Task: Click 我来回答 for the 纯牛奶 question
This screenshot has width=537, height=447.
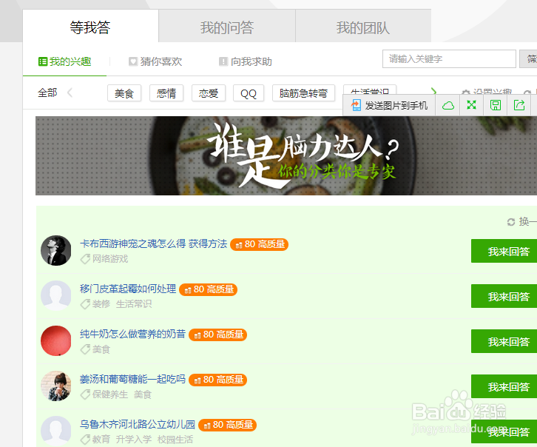Action: coord(504,341)
